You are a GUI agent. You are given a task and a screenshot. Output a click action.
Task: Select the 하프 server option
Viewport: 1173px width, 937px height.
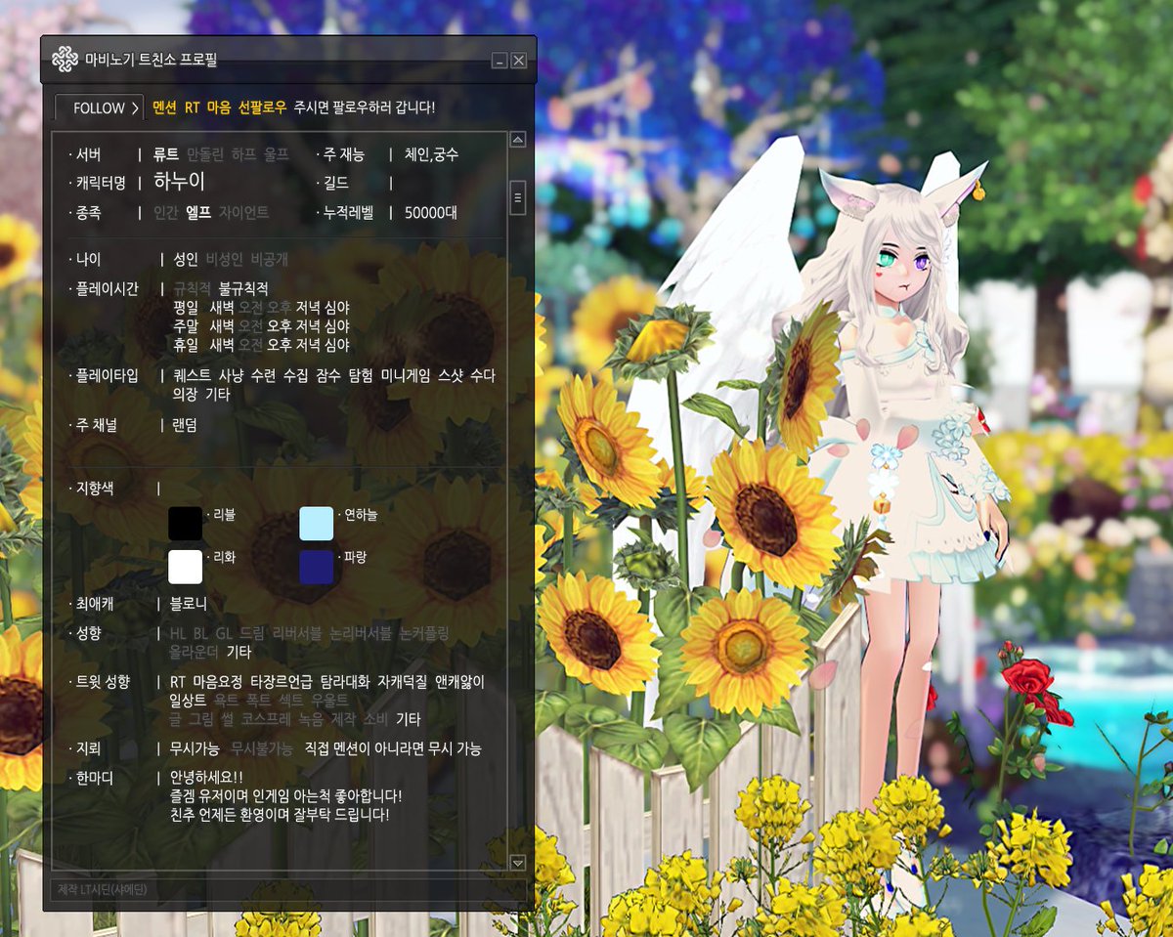coord(243,154)
